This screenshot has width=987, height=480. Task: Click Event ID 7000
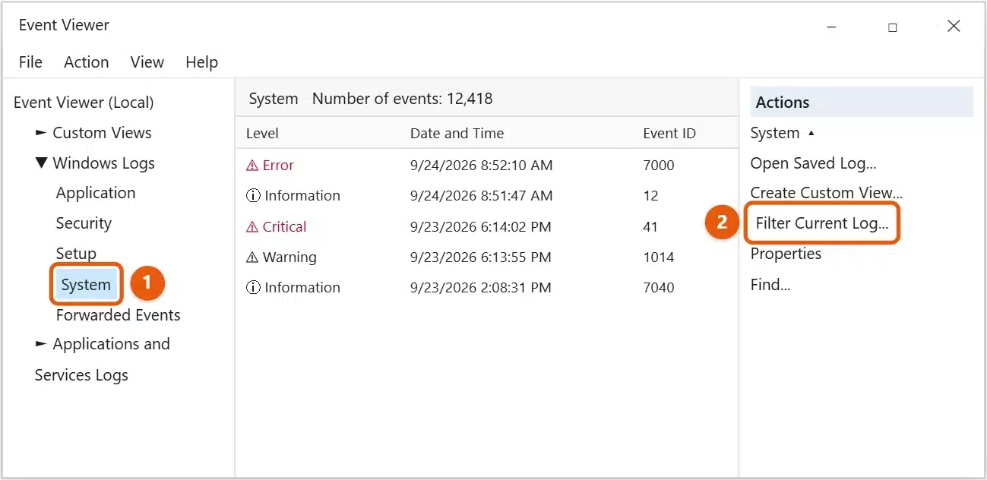point(658,166)
